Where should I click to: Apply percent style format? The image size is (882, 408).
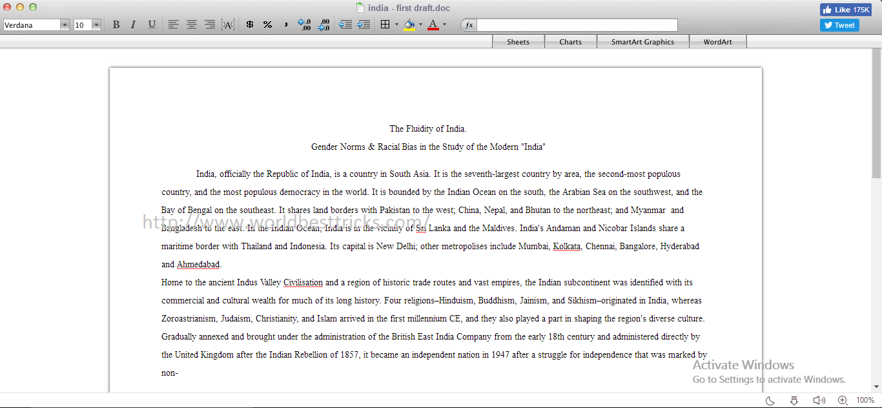point(267,25)
